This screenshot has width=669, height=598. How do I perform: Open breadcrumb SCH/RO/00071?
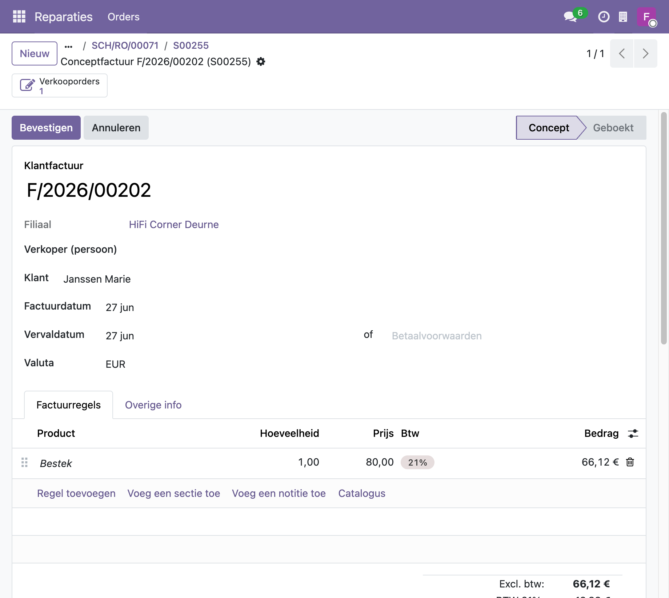tap(125, 45)
